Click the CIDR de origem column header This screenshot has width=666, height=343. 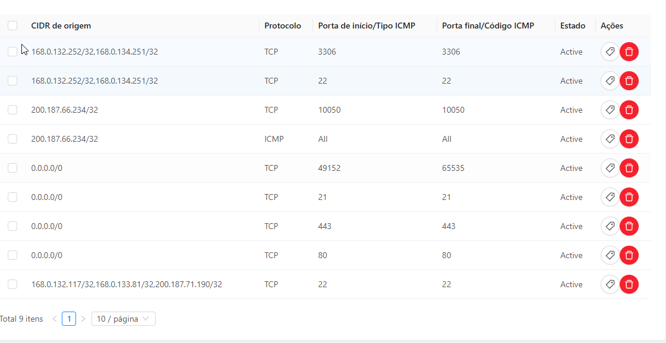pyautogui.click(x=61, y=26)
